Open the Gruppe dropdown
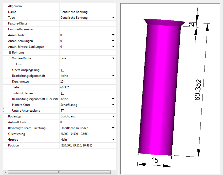The height and width of the screenshot is (175, 223). (113, 140)
